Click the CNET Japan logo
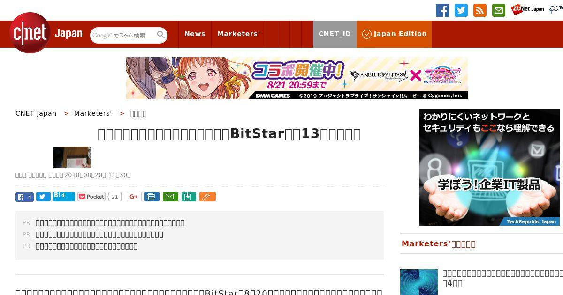563x295 pixels. pos(46,33)
